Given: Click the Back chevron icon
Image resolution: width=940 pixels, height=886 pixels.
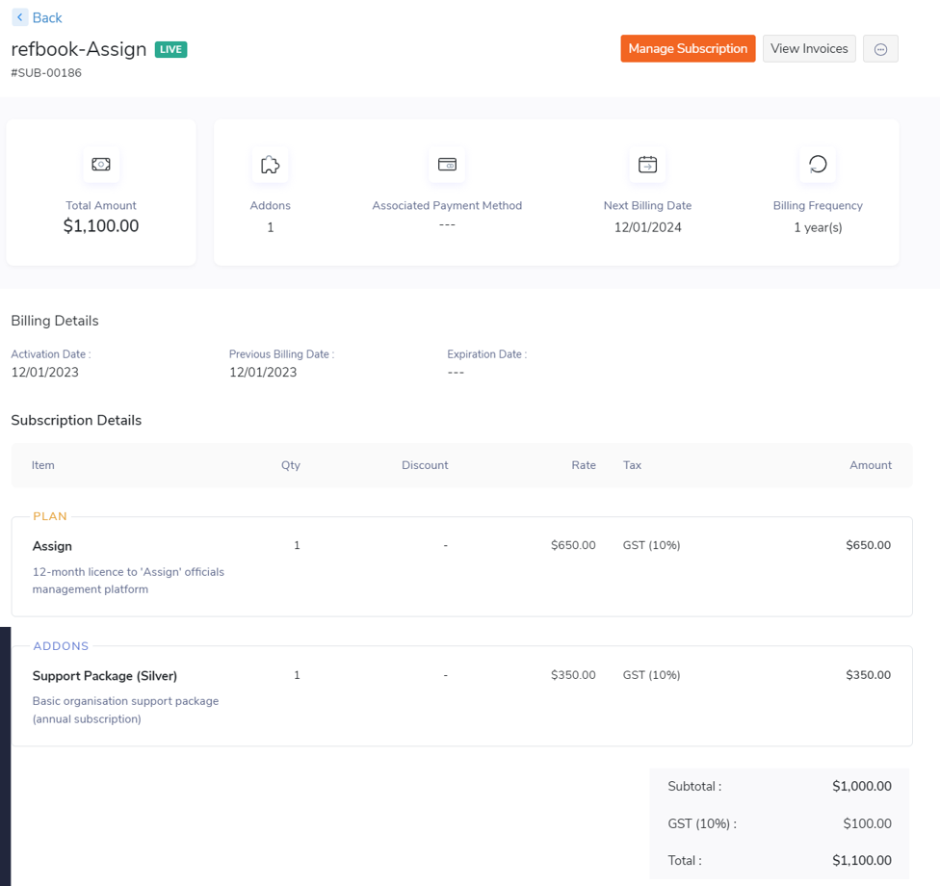Looking at the screenshot, I should coord(19,17).
